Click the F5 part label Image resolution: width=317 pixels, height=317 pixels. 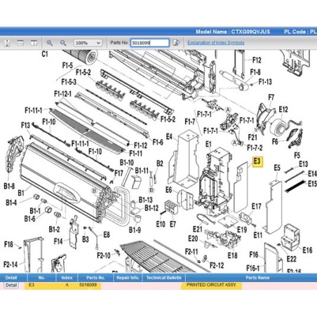(297, 155)
